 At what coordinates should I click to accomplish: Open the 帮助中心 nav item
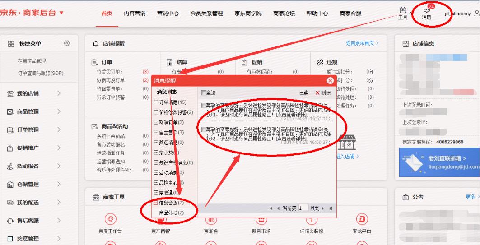(x=317, y=14)
